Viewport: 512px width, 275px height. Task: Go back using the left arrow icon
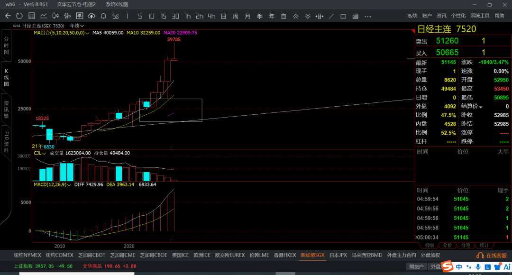pos(8,16)
